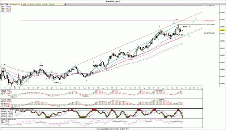Click the red Fibonacci retracement price label
Image resolution: width=226 pixels, height=130 pixels.
point(209,21)
